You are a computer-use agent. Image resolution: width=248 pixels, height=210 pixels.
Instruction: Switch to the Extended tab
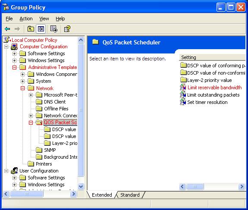coord(102,195)
